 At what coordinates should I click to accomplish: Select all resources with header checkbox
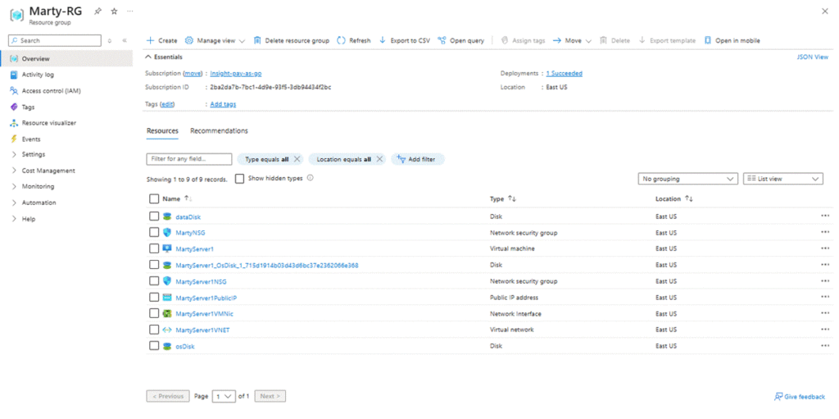coord(154,198)
